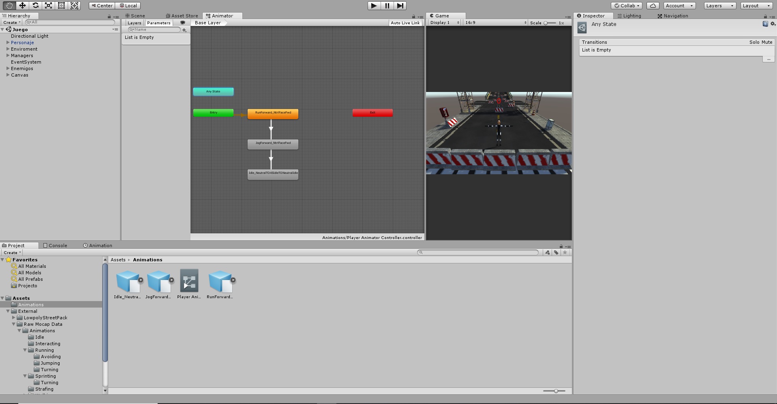This screenshot has width=777, height=404.
Task: Toggle Auto Live Link
Action: coord(405,23)
